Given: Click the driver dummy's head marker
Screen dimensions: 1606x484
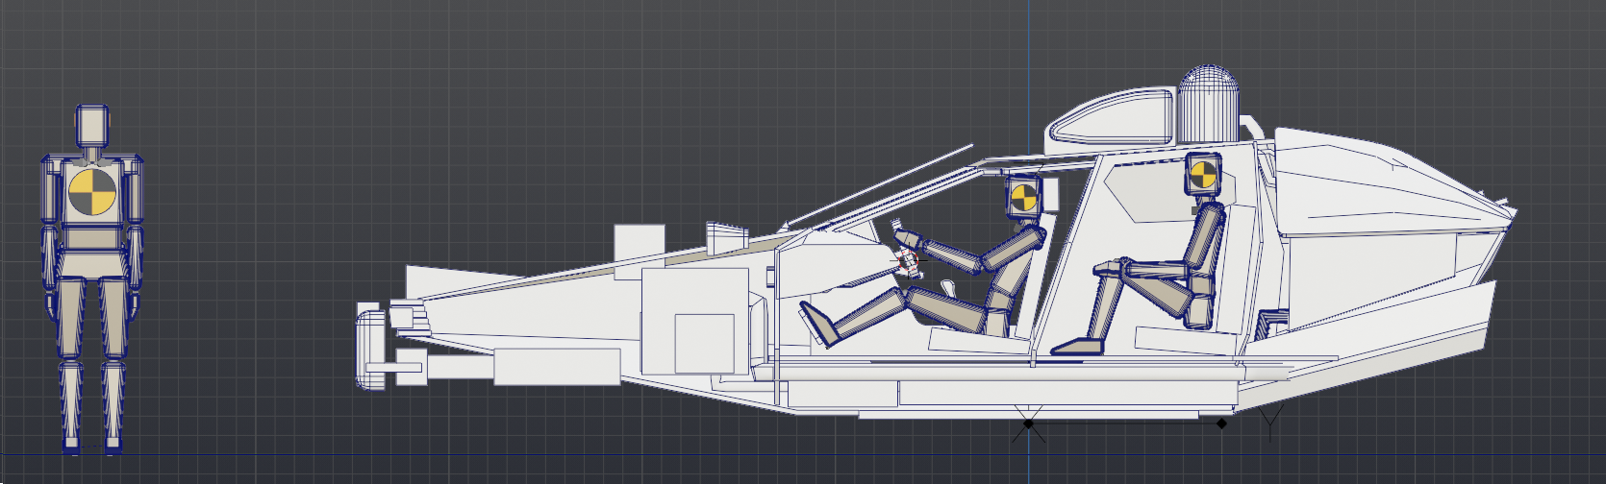Looking at the screenshot, I should pos(1023,197).
